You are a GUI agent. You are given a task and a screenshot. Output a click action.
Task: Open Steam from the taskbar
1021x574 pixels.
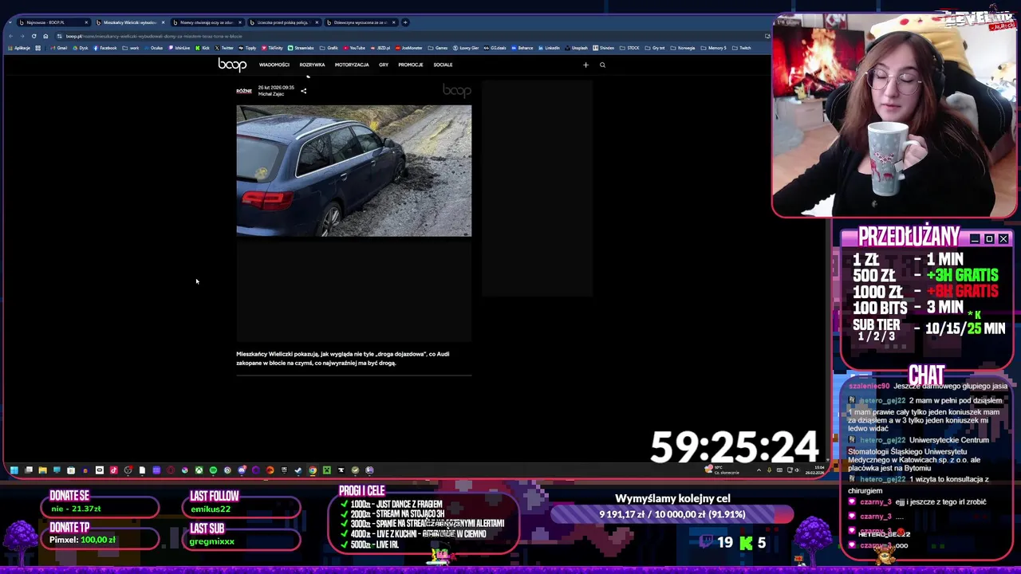[x=298, y=470]
